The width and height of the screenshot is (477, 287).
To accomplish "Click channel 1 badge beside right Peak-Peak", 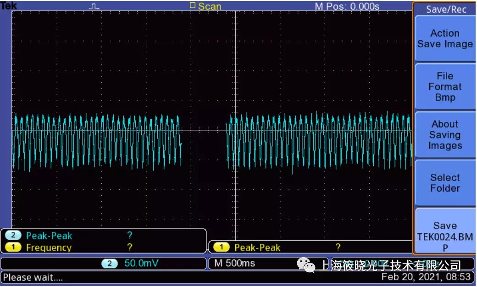I will (x=221, y=247).
